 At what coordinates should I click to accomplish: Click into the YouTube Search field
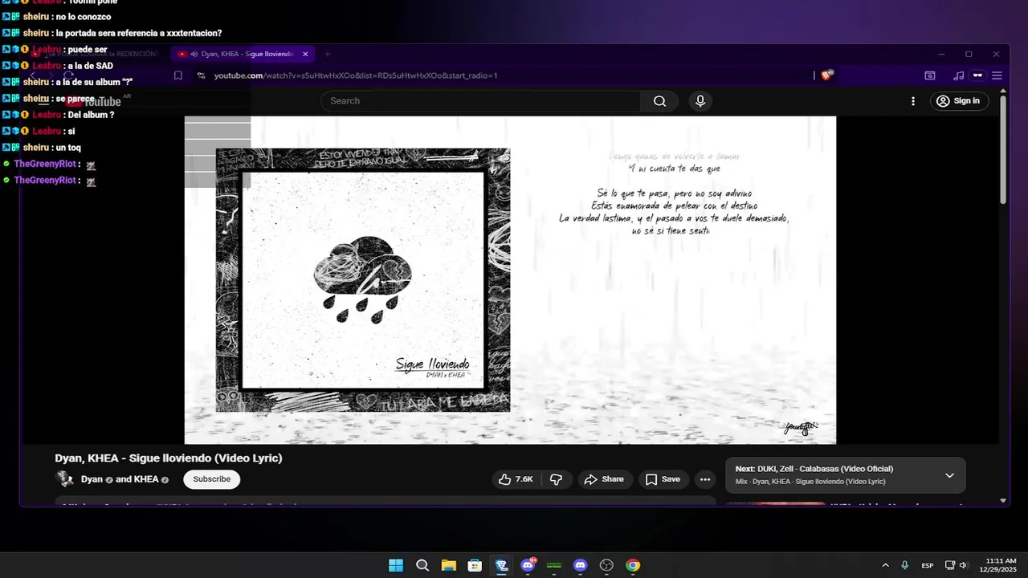pos(481,101)
